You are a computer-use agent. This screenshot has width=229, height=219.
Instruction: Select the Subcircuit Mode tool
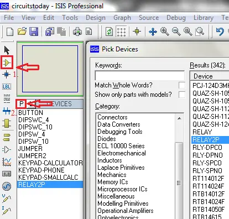pyautogui.click(x=7, y=123)
